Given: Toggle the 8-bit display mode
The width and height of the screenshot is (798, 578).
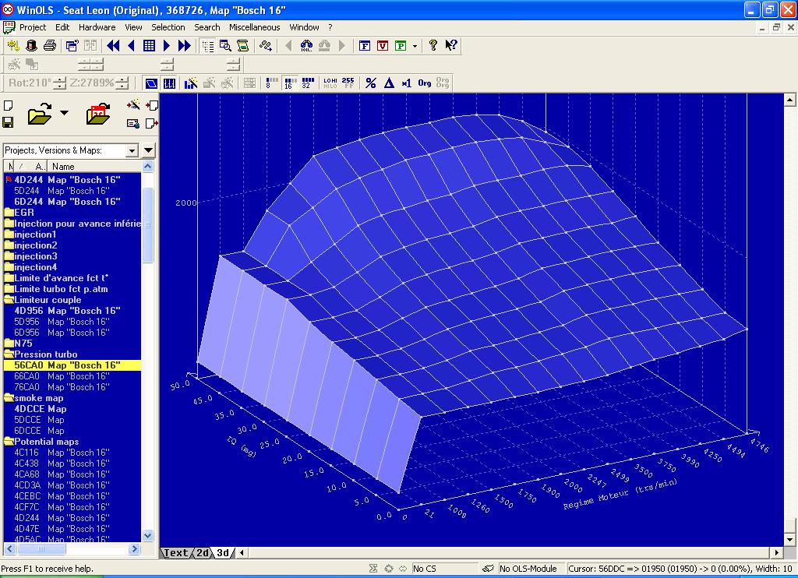Looking at the screenshot, I should pyautogui.click(x=272, y=83).
